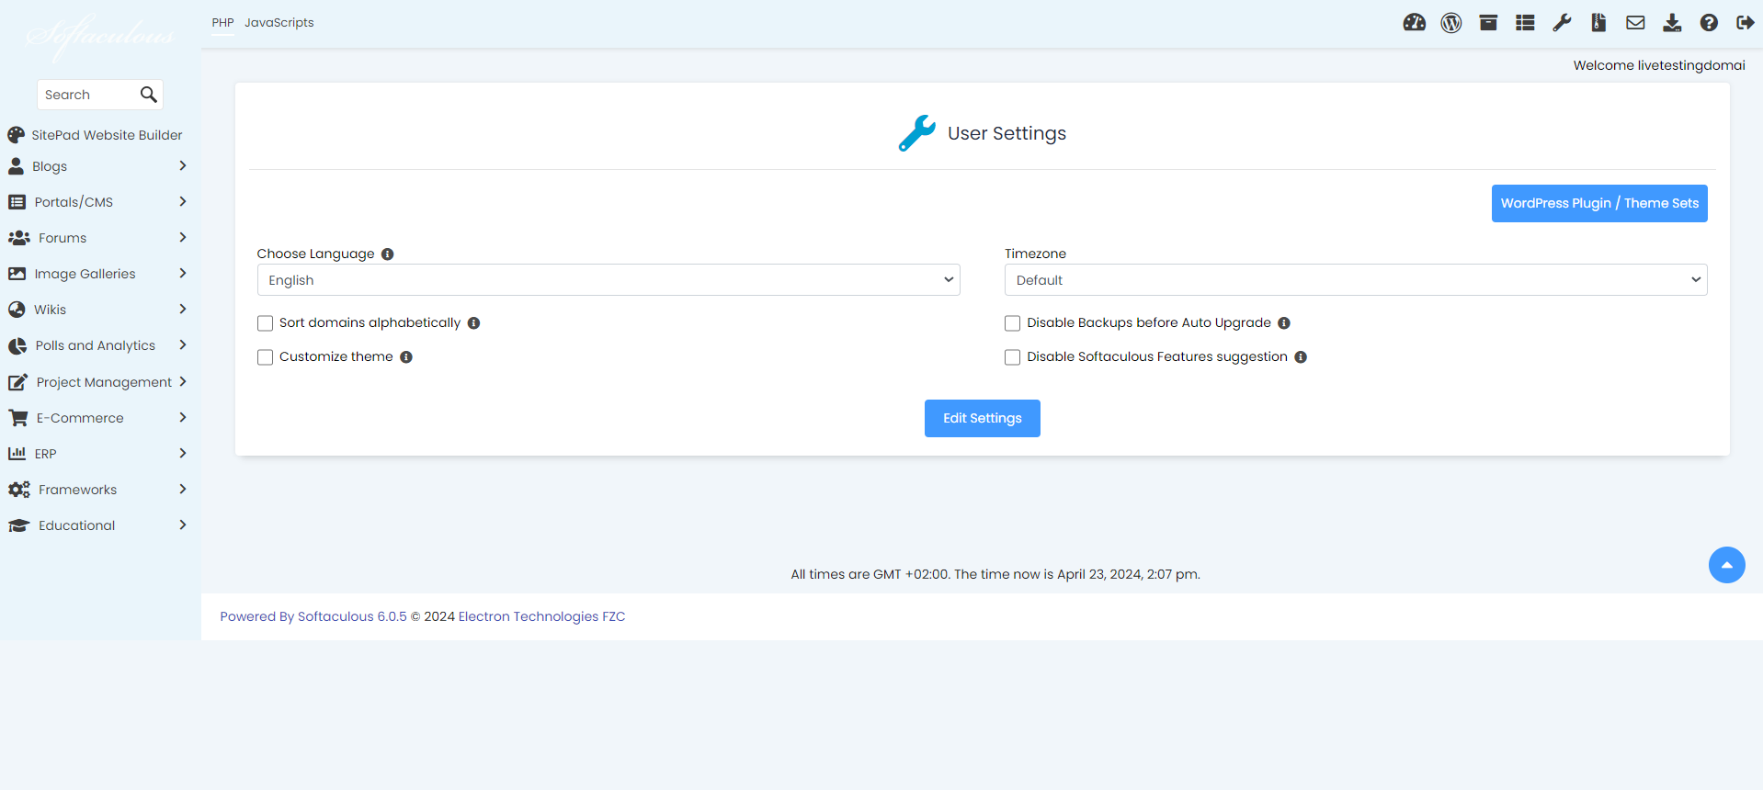Click the Polls and Analytics pie chart icon
Viewport: 1763px width, 790px height.
17,346
